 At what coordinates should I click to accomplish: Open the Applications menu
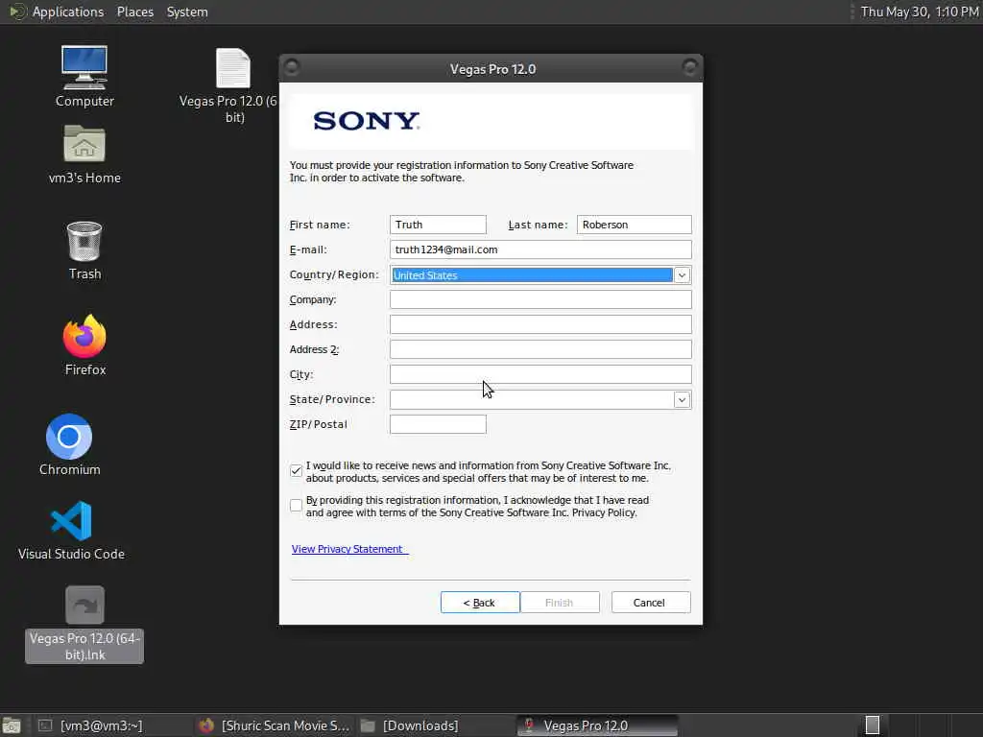(68, 12)
